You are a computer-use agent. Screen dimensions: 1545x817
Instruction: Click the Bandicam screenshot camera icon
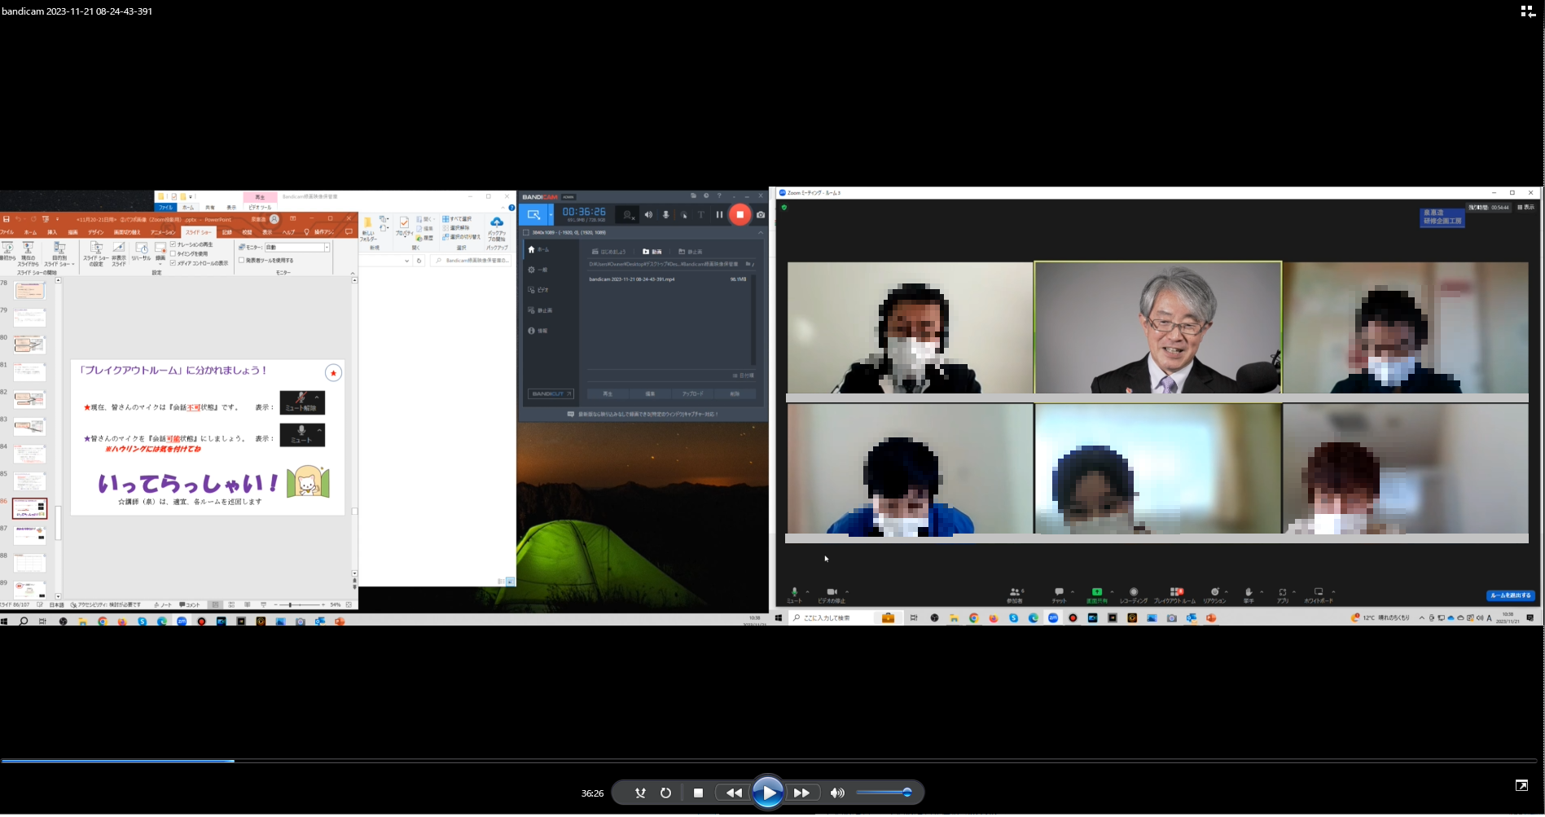click(761, 215)
